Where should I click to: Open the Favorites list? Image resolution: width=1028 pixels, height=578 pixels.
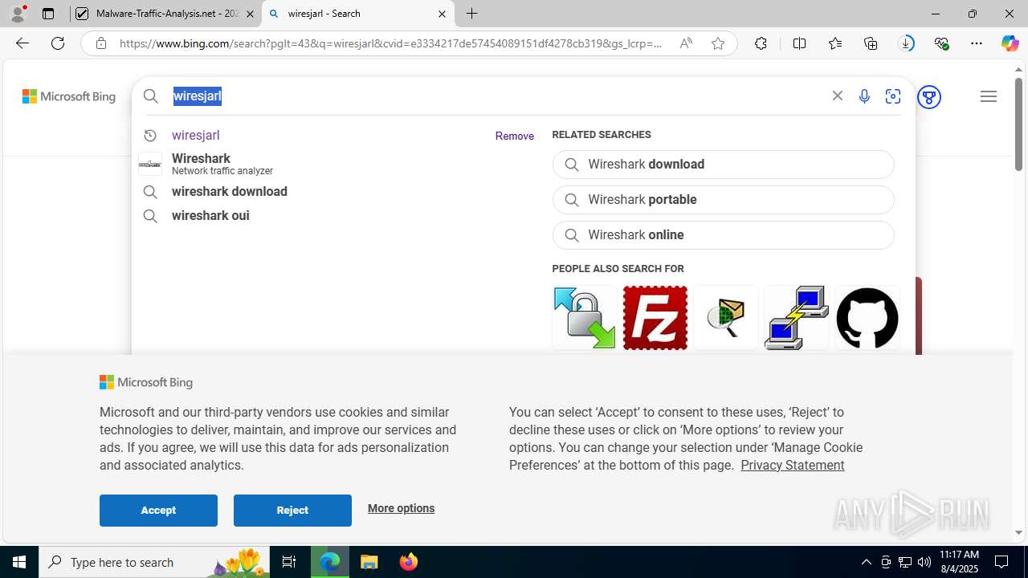click(x=835, y=43)
